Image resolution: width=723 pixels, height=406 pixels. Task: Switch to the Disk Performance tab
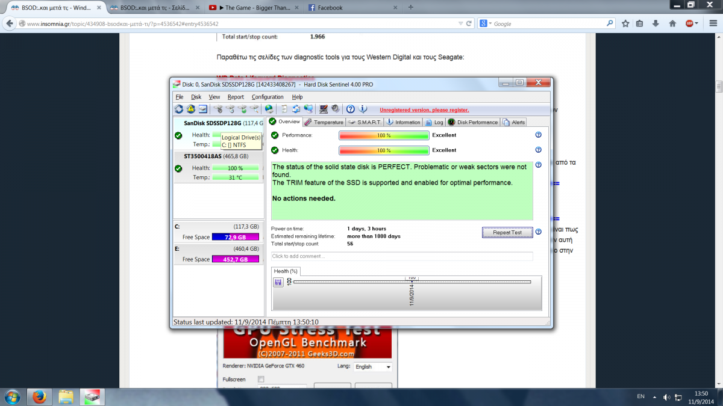coord(473,122)
